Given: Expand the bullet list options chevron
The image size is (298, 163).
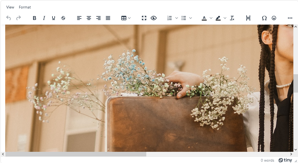Looking at the screenshot, I should click(x=191, y=18).
